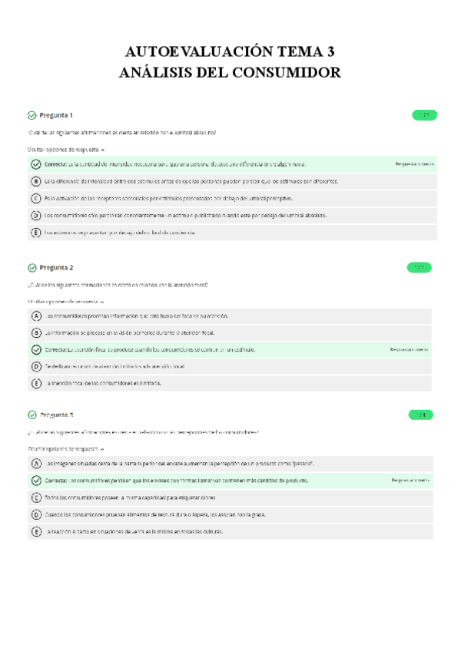Click 'Respuesta correcta' label in Pregunta 1

point(414,164)
